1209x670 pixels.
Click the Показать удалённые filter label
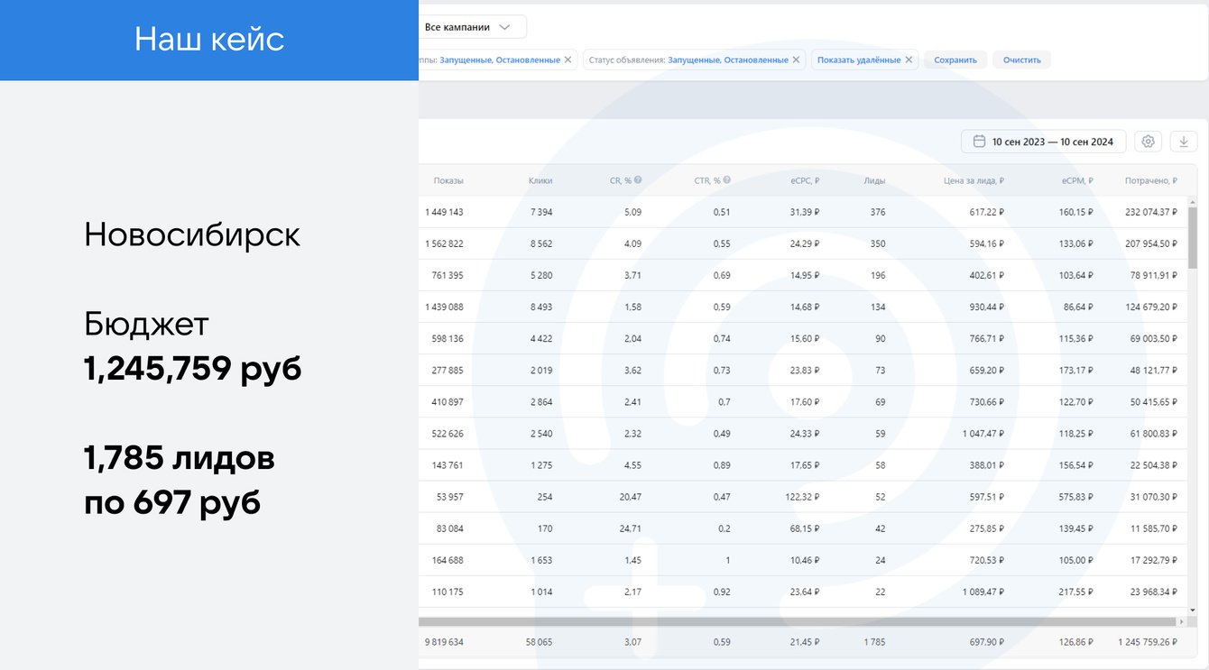[x=859, y=60]
